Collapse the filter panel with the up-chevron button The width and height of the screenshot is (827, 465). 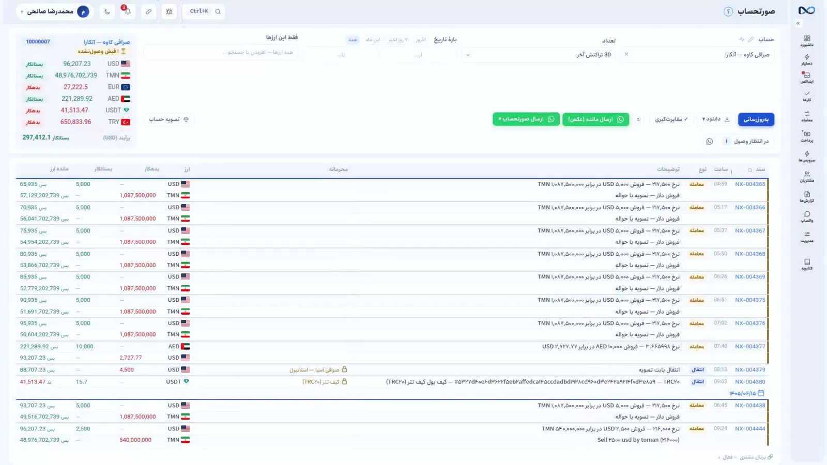click(x=638, y=119)
